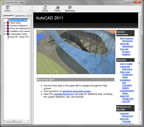Select AutoLISP, Visual LISP tree item
This screenshot has height=127, width=144.
20,37
